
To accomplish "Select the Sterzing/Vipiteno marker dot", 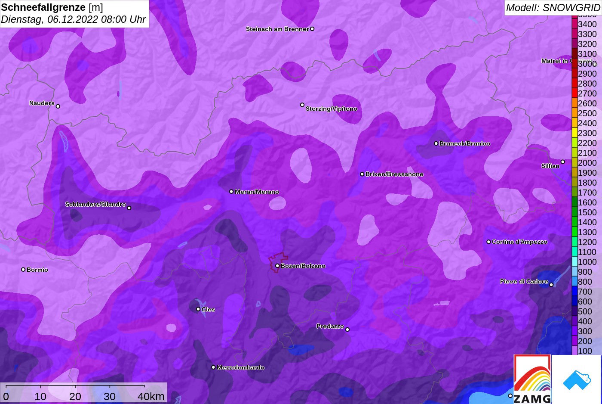I will [x=302, y=105].
